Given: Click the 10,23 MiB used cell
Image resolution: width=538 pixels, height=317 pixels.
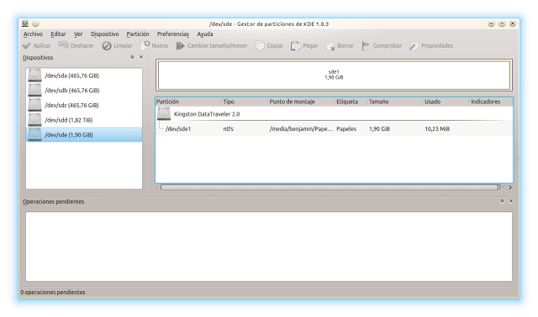Looking at the screenshot, I should [437, 128].
